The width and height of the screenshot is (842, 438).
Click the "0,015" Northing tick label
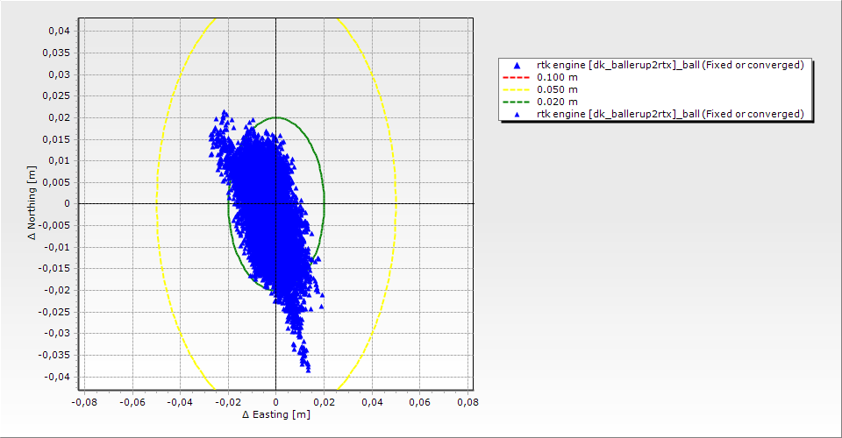(56, 139)
